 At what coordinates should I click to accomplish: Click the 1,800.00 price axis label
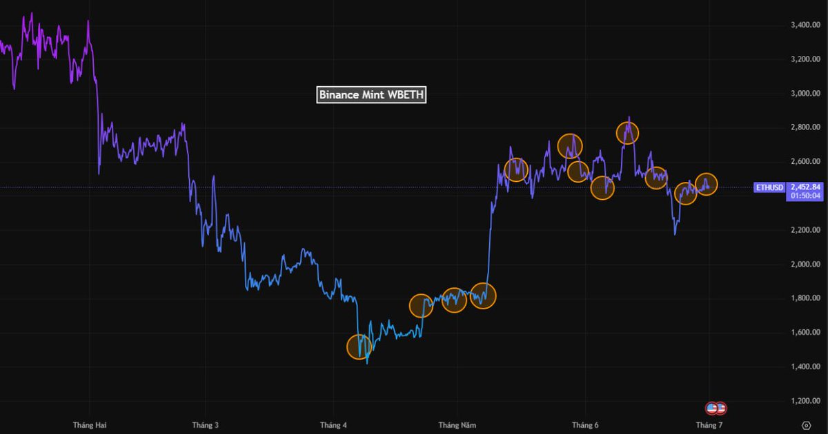point(805,298)
